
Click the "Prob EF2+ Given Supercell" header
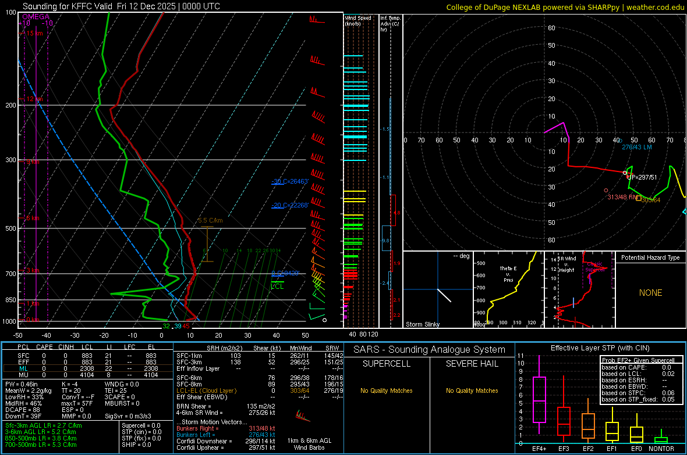pyautogui.click(x=638, y=360)
